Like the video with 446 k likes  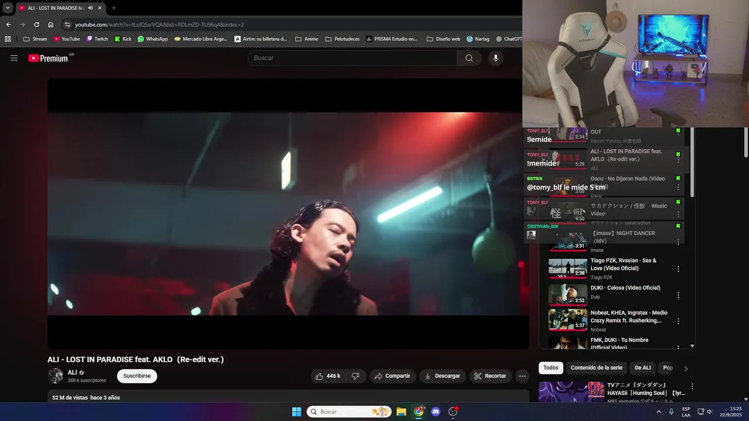[x=328, y=376]
